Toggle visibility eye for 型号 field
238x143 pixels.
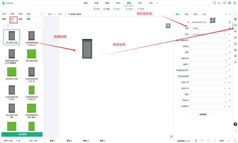230,34
